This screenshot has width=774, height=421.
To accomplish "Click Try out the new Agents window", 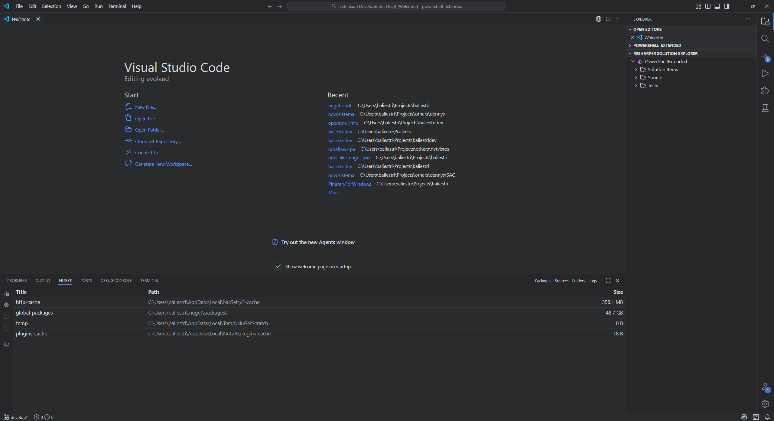I will [x=318, y=242].
